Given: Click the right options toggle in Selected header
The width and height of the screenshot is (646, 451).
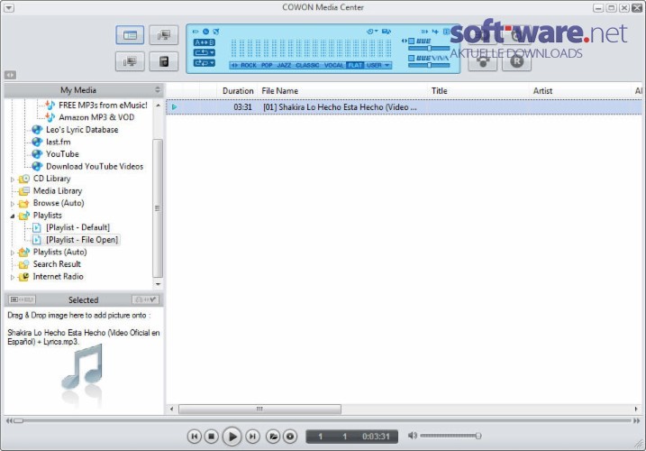Looking at the screenshot, I should (145, 299).
